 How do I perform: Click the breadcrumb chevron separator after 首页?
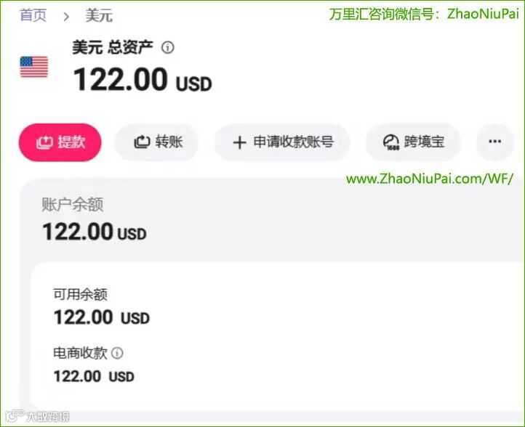[x=66, y=16]
